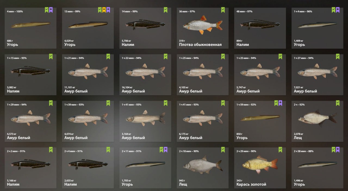The height and width of the screenshot is (191, 348).
Task: Select the Карась золотой catch card
Action: (x=260, y=168)
